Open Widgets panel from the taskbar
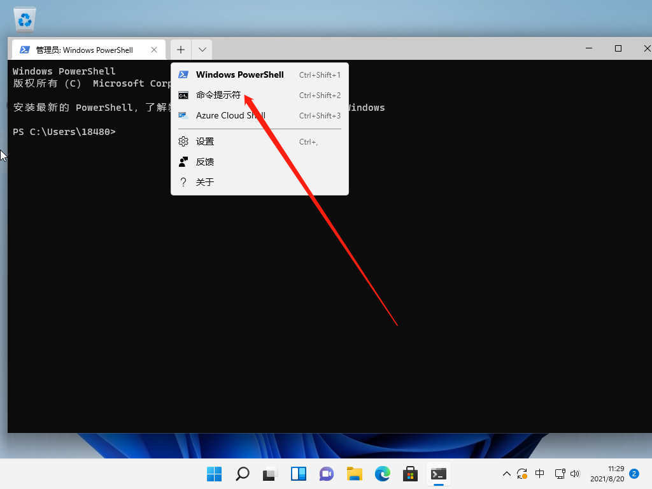The image size is (652, 489). (299, 474)
